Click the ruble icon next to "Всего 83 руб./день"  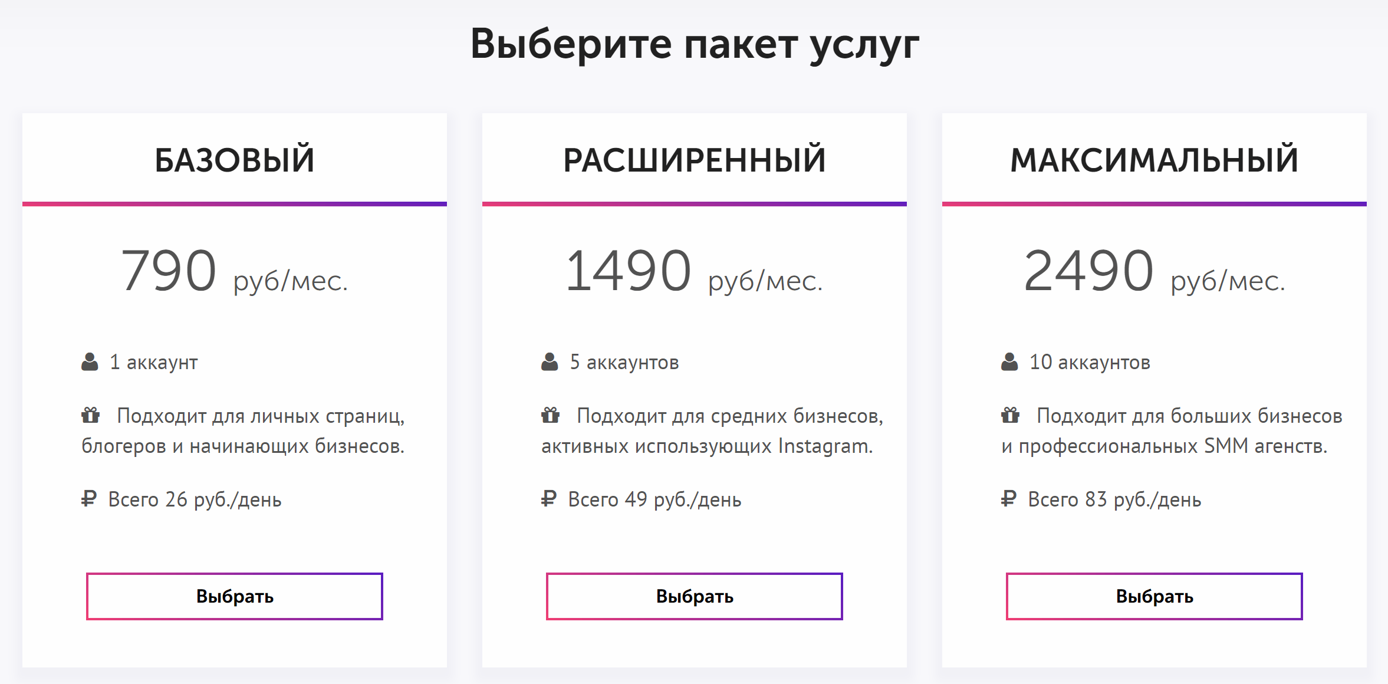tap(1009, 499)
